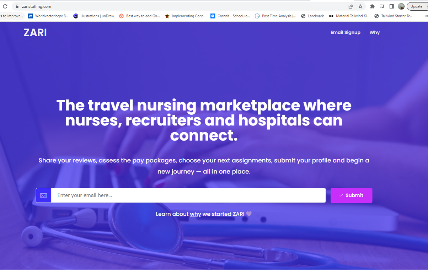428x270 pixels.
Task: Click the 'Enter your email here' field
Action: [x=188, y=195]
